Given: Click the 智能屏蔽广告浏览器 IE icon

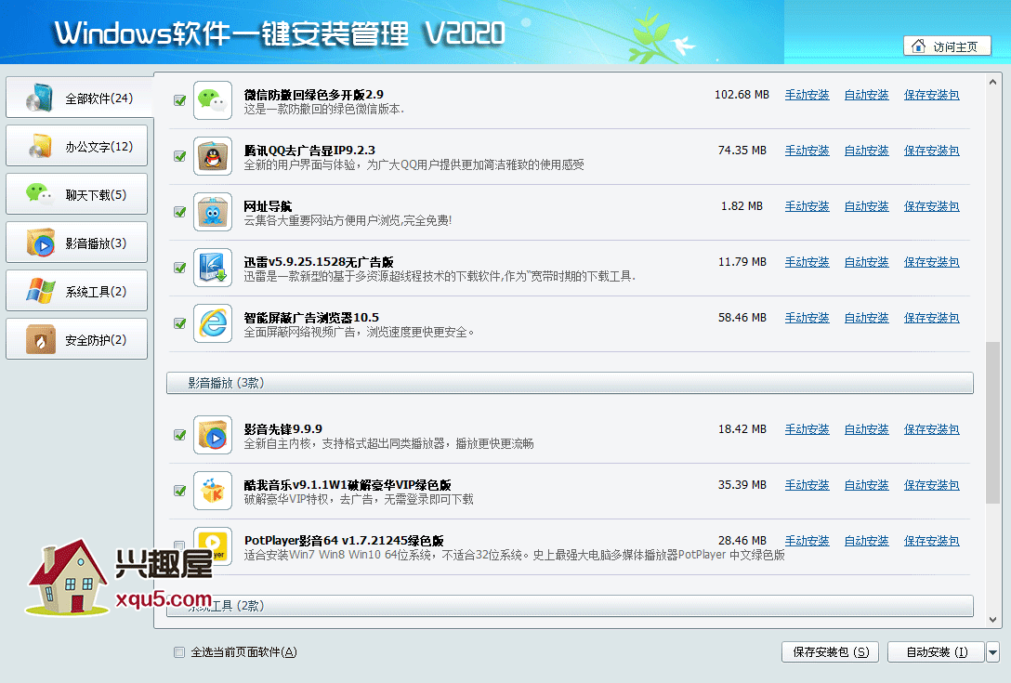Looking at the screenshot, I should click(x=213, y=323).
